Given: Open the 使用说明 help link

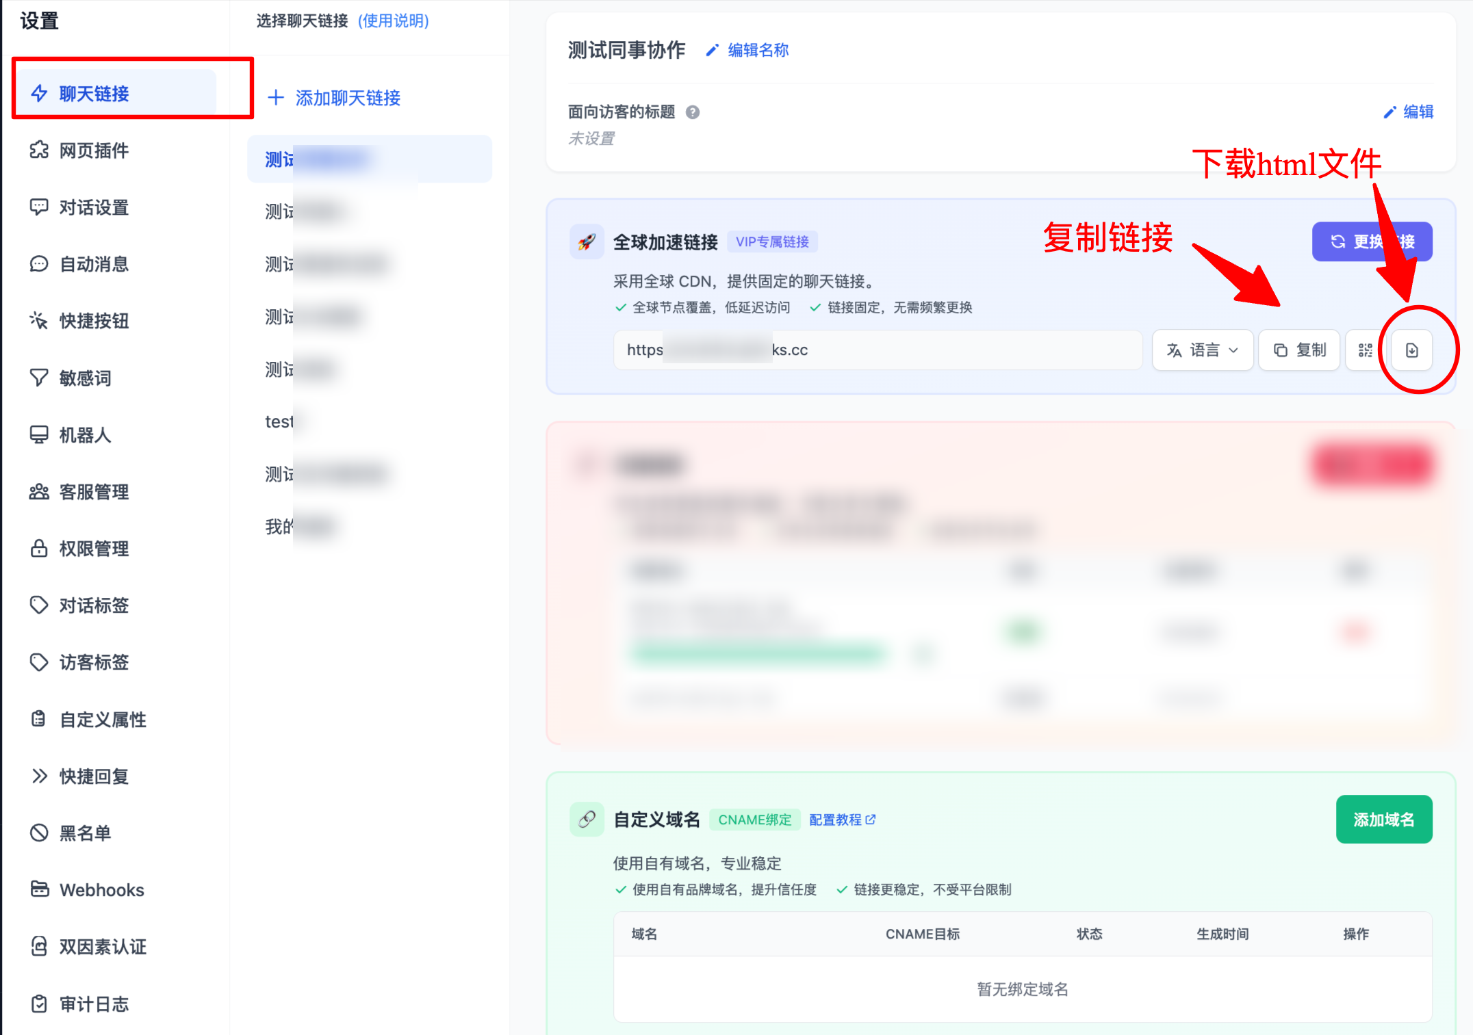Looking at the screenshot, I should (394, 21).
